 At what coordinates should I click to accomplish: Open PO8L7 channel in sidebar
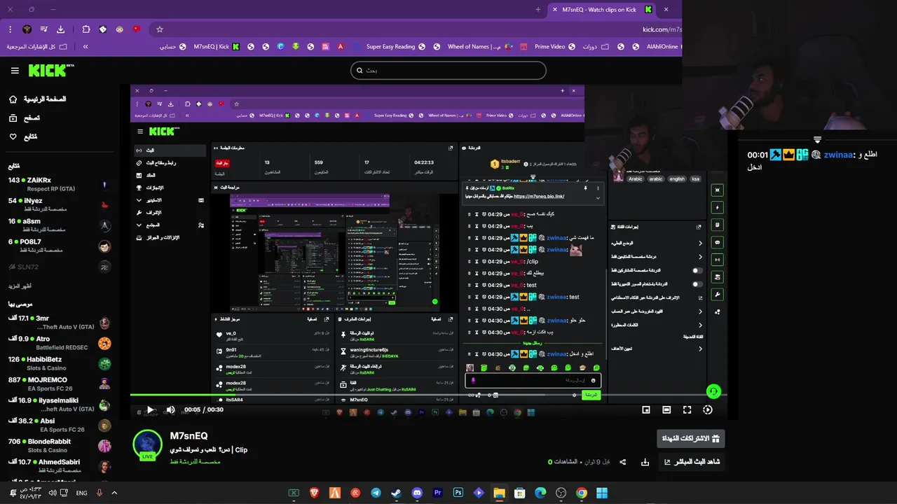click(60, 246)
